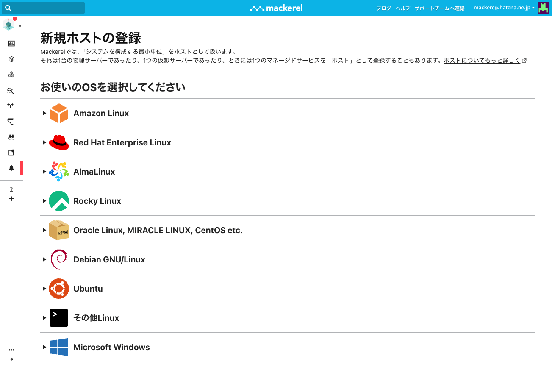Select Oracle Linux, MIRACLE LINUX, CentOS etc. label
The width and height of the screenshot is (552, 370).
click(158, 230)
